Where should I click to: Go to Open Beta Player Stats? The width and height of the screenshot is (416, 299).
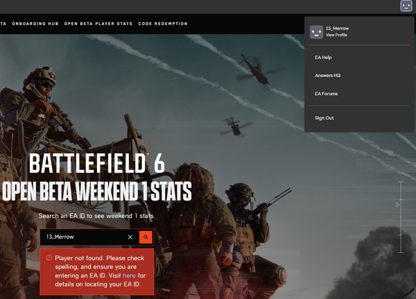(98, 24)
